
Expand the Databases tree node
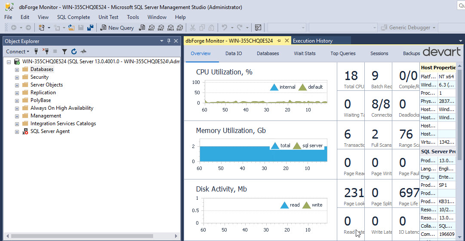17,70
